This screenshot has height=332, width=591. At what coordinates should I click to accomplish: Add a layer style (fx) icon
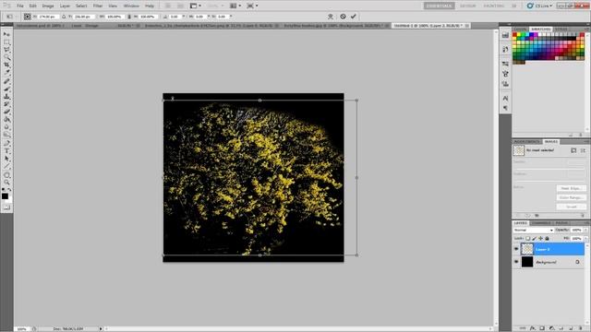click(x=532, y=328)
